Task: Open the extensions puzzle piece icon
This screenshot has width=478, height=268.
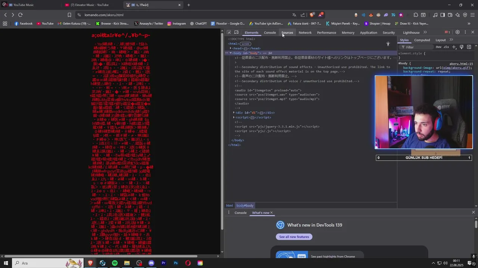Action: click(x=416, y=15)
